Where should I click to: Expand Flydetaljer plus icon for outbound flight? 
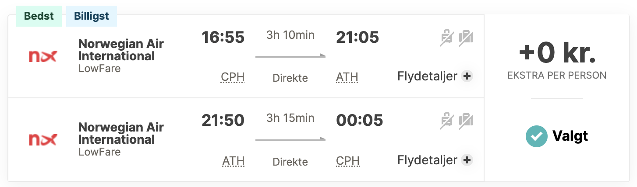tap(467, 76)
